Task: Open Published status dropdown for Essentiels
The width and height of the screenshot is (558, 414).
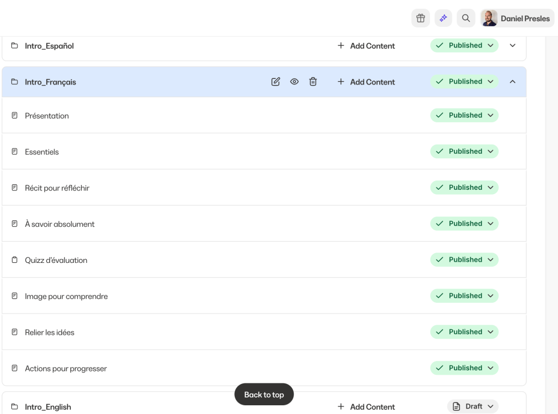Action: [x=464, y=152]
